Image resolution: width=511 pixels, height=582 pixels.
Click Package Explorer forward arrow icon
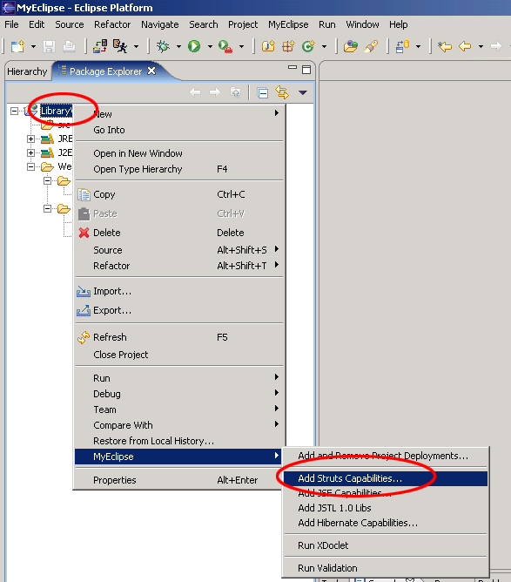[x=215, y=92]
